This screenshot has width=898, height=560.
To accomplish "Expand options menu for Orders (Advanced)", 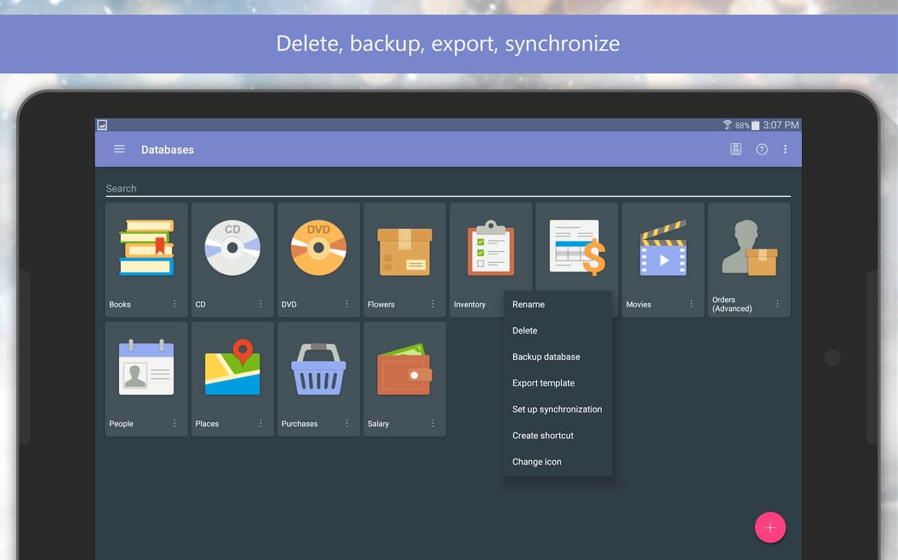I will [x=777, y=304].
